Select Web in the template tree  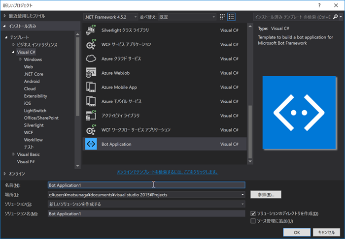coord(29,67)
